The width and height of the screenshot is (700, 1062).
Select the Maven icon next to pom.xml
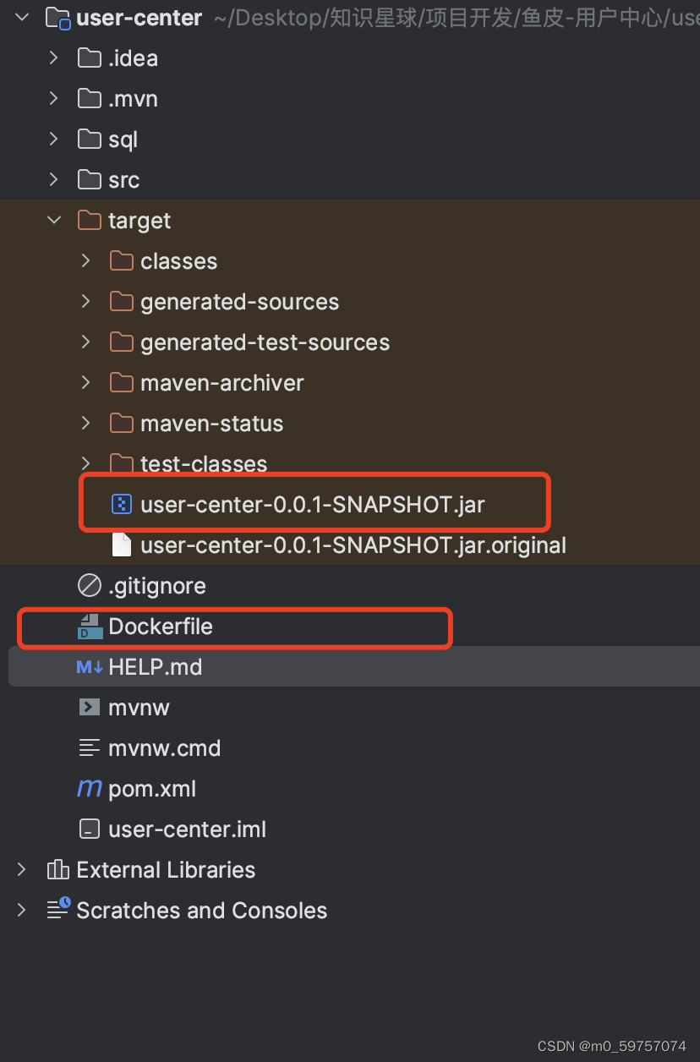(x=89, y=787)
